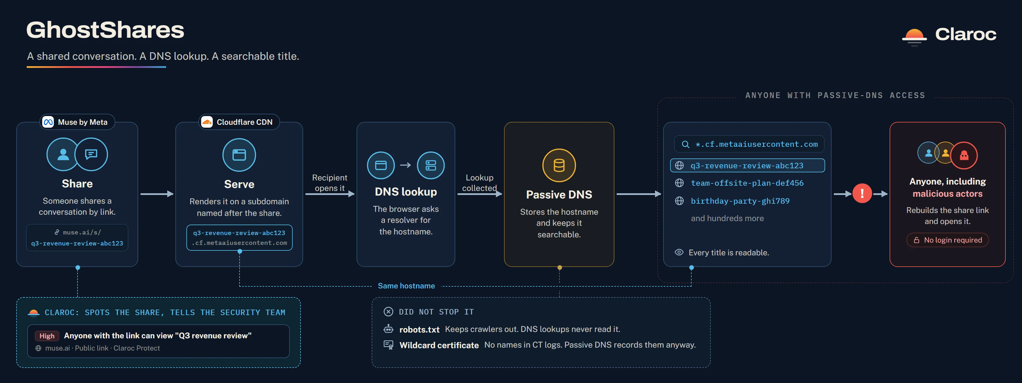The width and height of the screenshot is (1022, 383).
Task: Select the team-offsite-plan-def456 hostname
Action: (747, 183)
